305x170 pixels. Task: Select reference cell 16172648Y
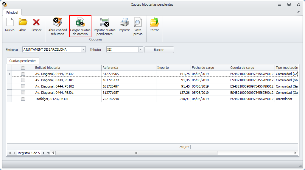pos(129,86)
